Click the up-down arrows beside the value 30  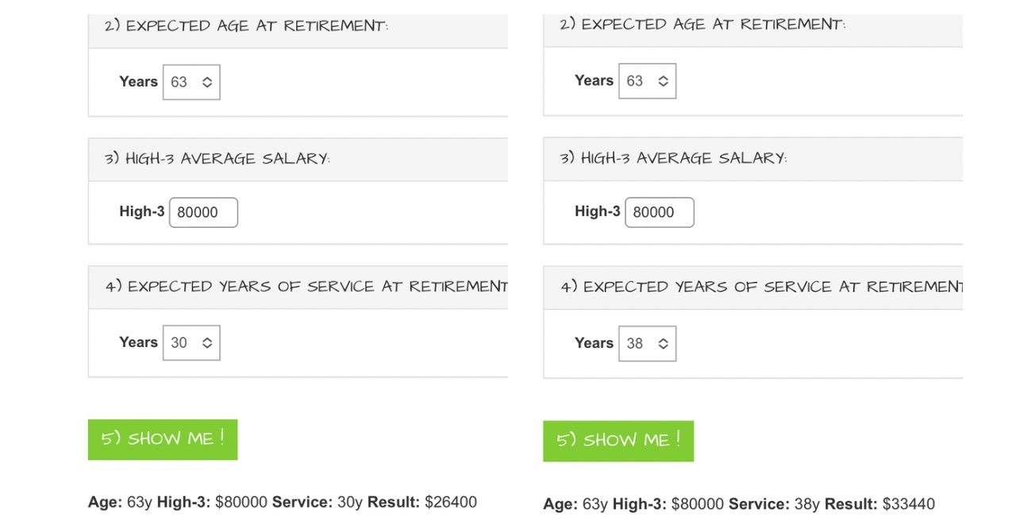coord(207,343)
